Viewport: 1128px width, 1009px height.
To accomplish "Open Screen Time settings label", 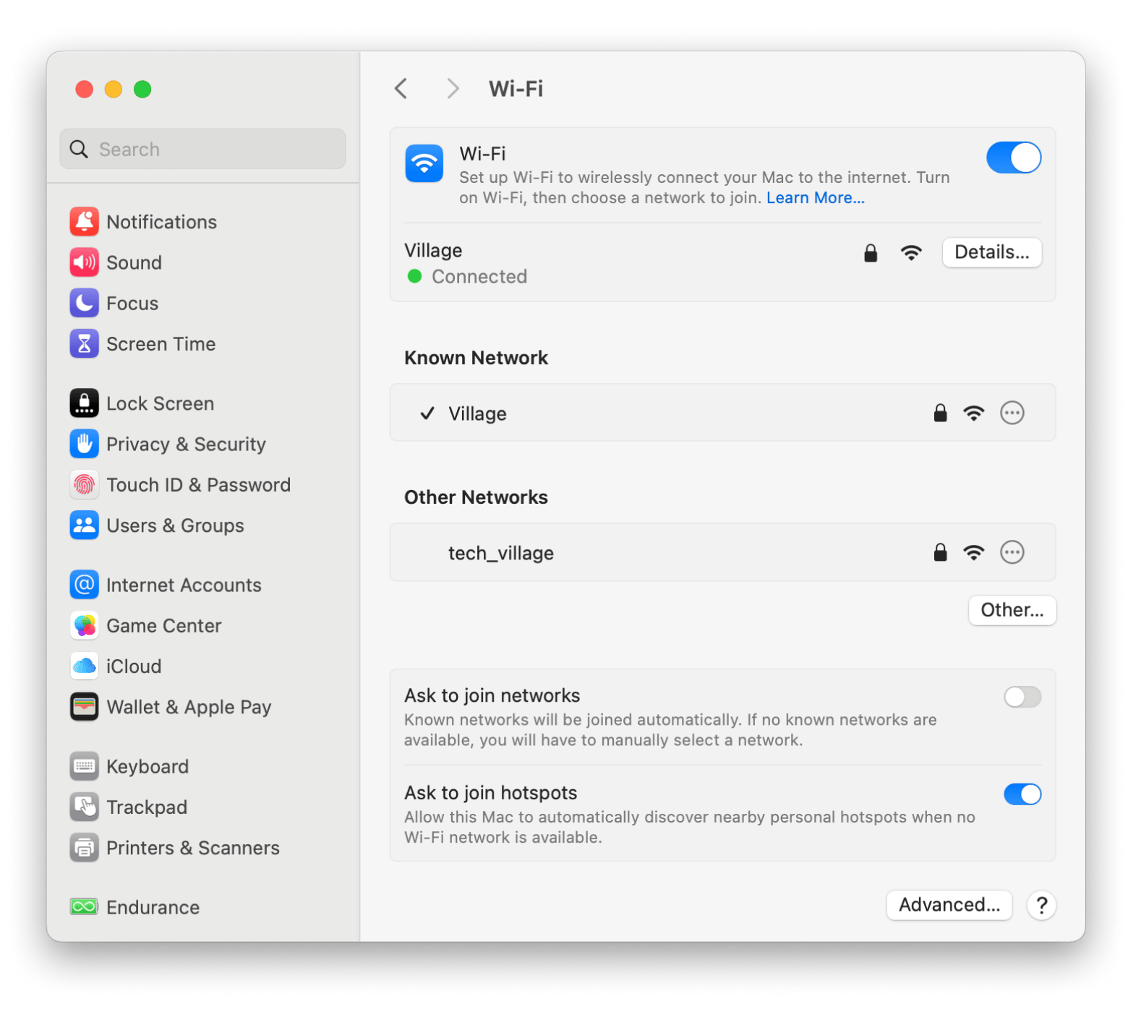I will click(x=161, y=344).
